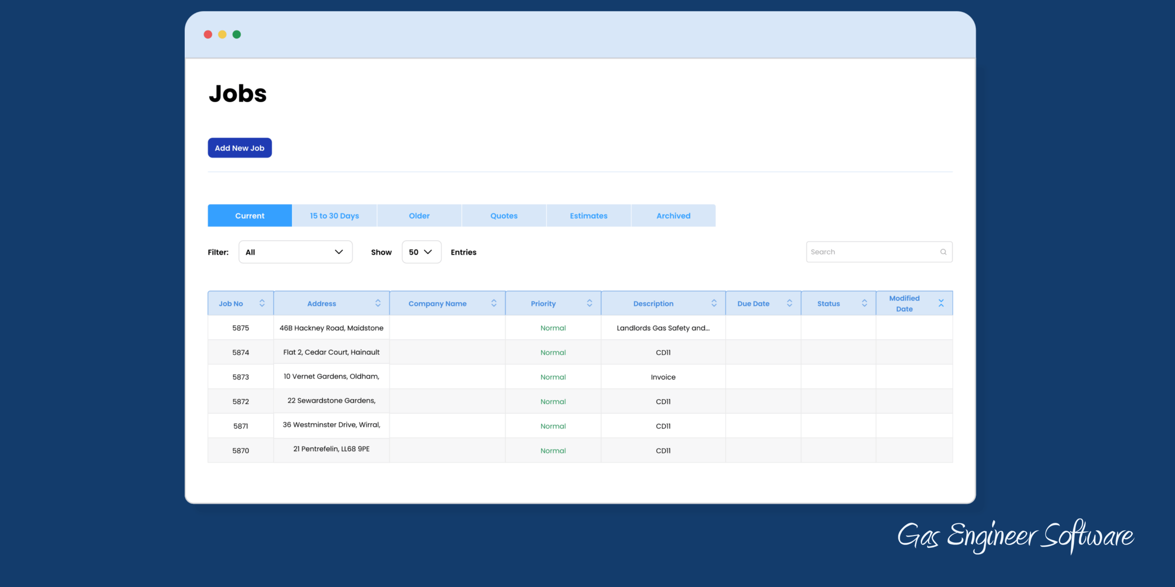The width and height of the screenshot is (1175, 587).
Task: Select the 10 Vernet Gardens job row
Action: coord(331,377)
